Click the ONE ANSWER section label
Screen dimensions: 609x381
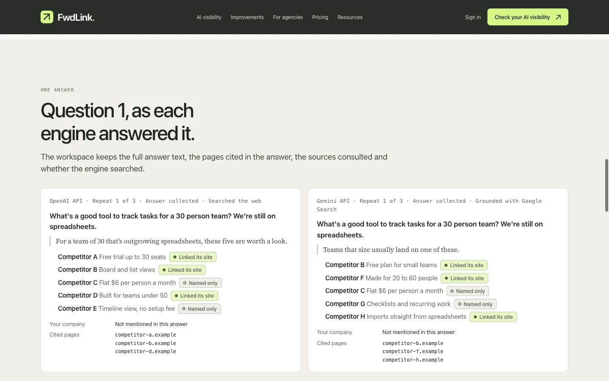click(57, 90)
